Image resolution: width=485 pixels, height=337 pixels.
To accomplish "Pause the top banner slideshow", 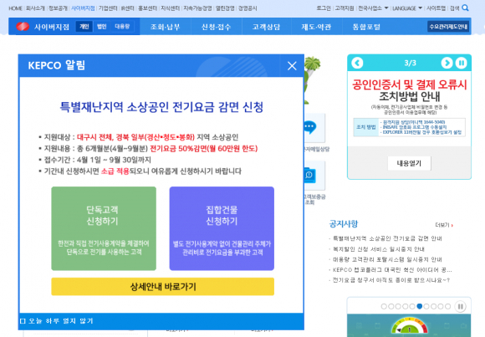I will pyautogui.click(x=462, y=63).
